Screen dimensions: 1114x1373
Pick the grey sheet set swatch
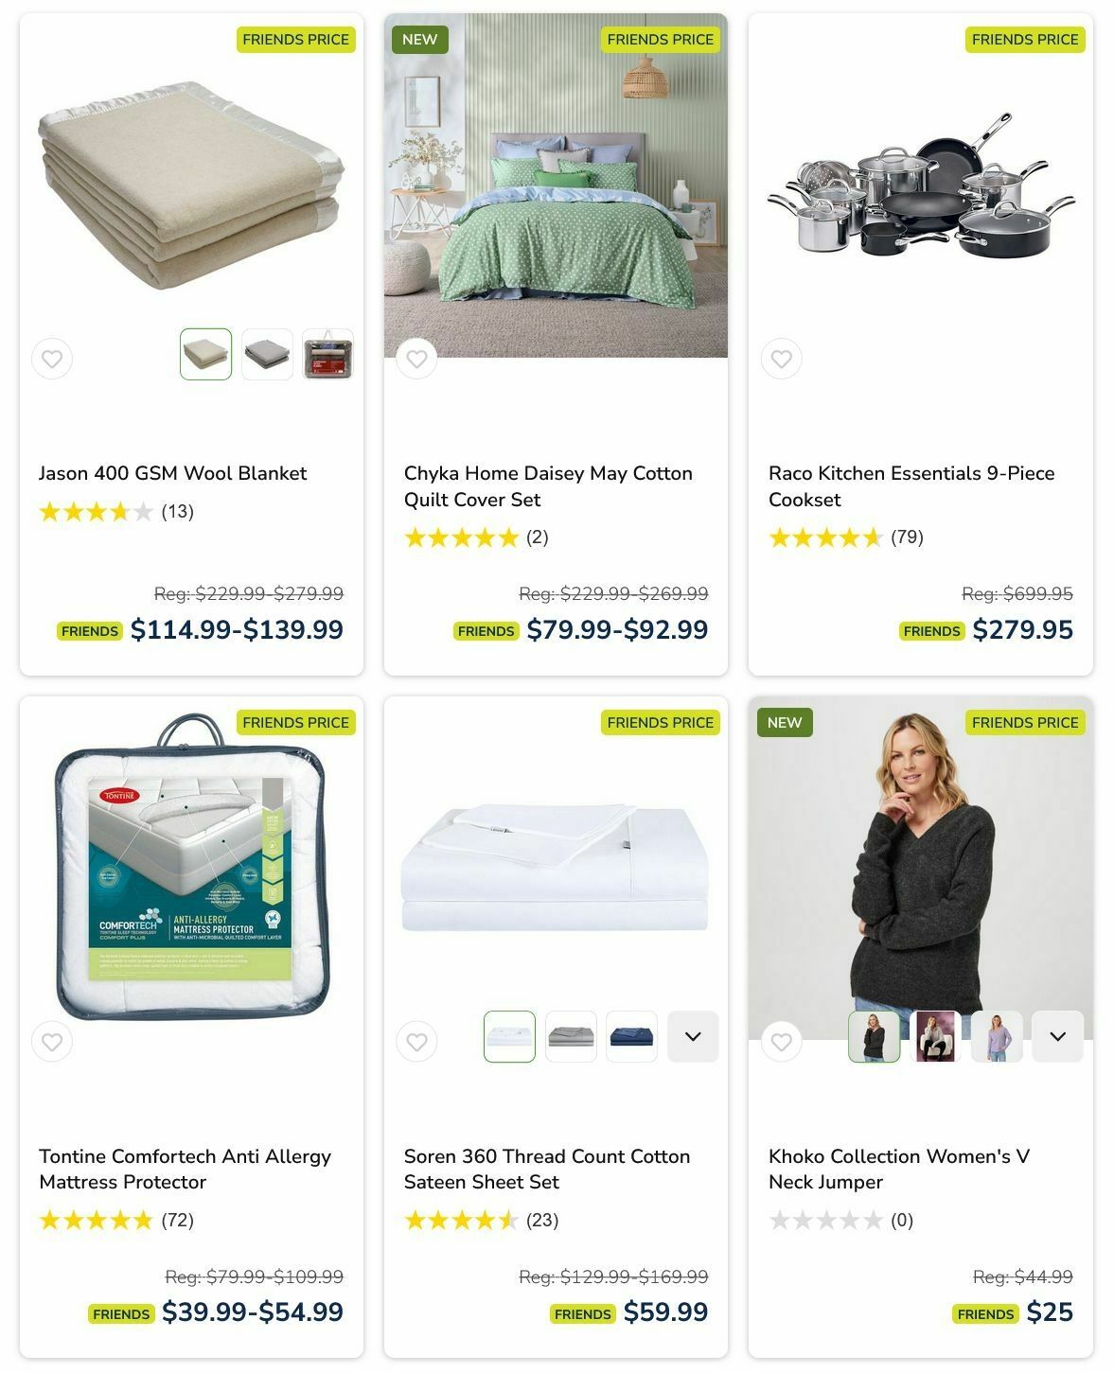tap(571, 1036)
